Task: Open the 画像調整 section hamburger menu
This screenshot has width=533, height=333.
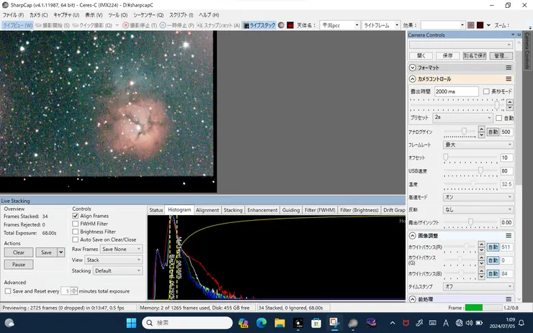Action: tap(509, 235)
